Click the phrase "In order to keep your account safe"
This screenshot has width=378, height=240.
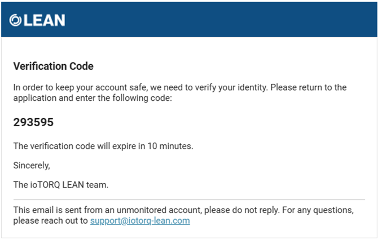click(x=80, y=87)
